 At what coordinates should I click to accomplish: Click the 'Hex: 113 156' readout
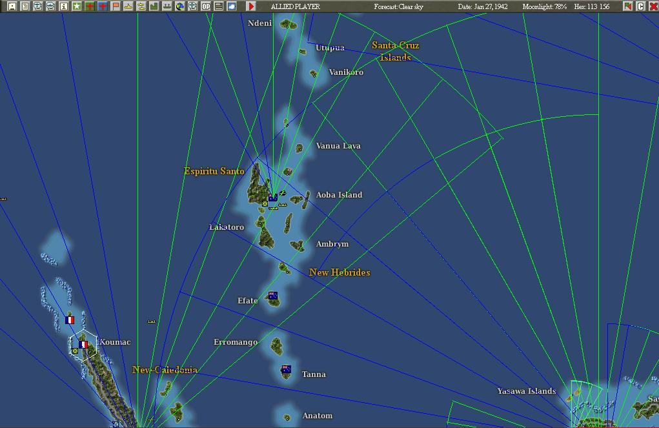click(592, 6)
